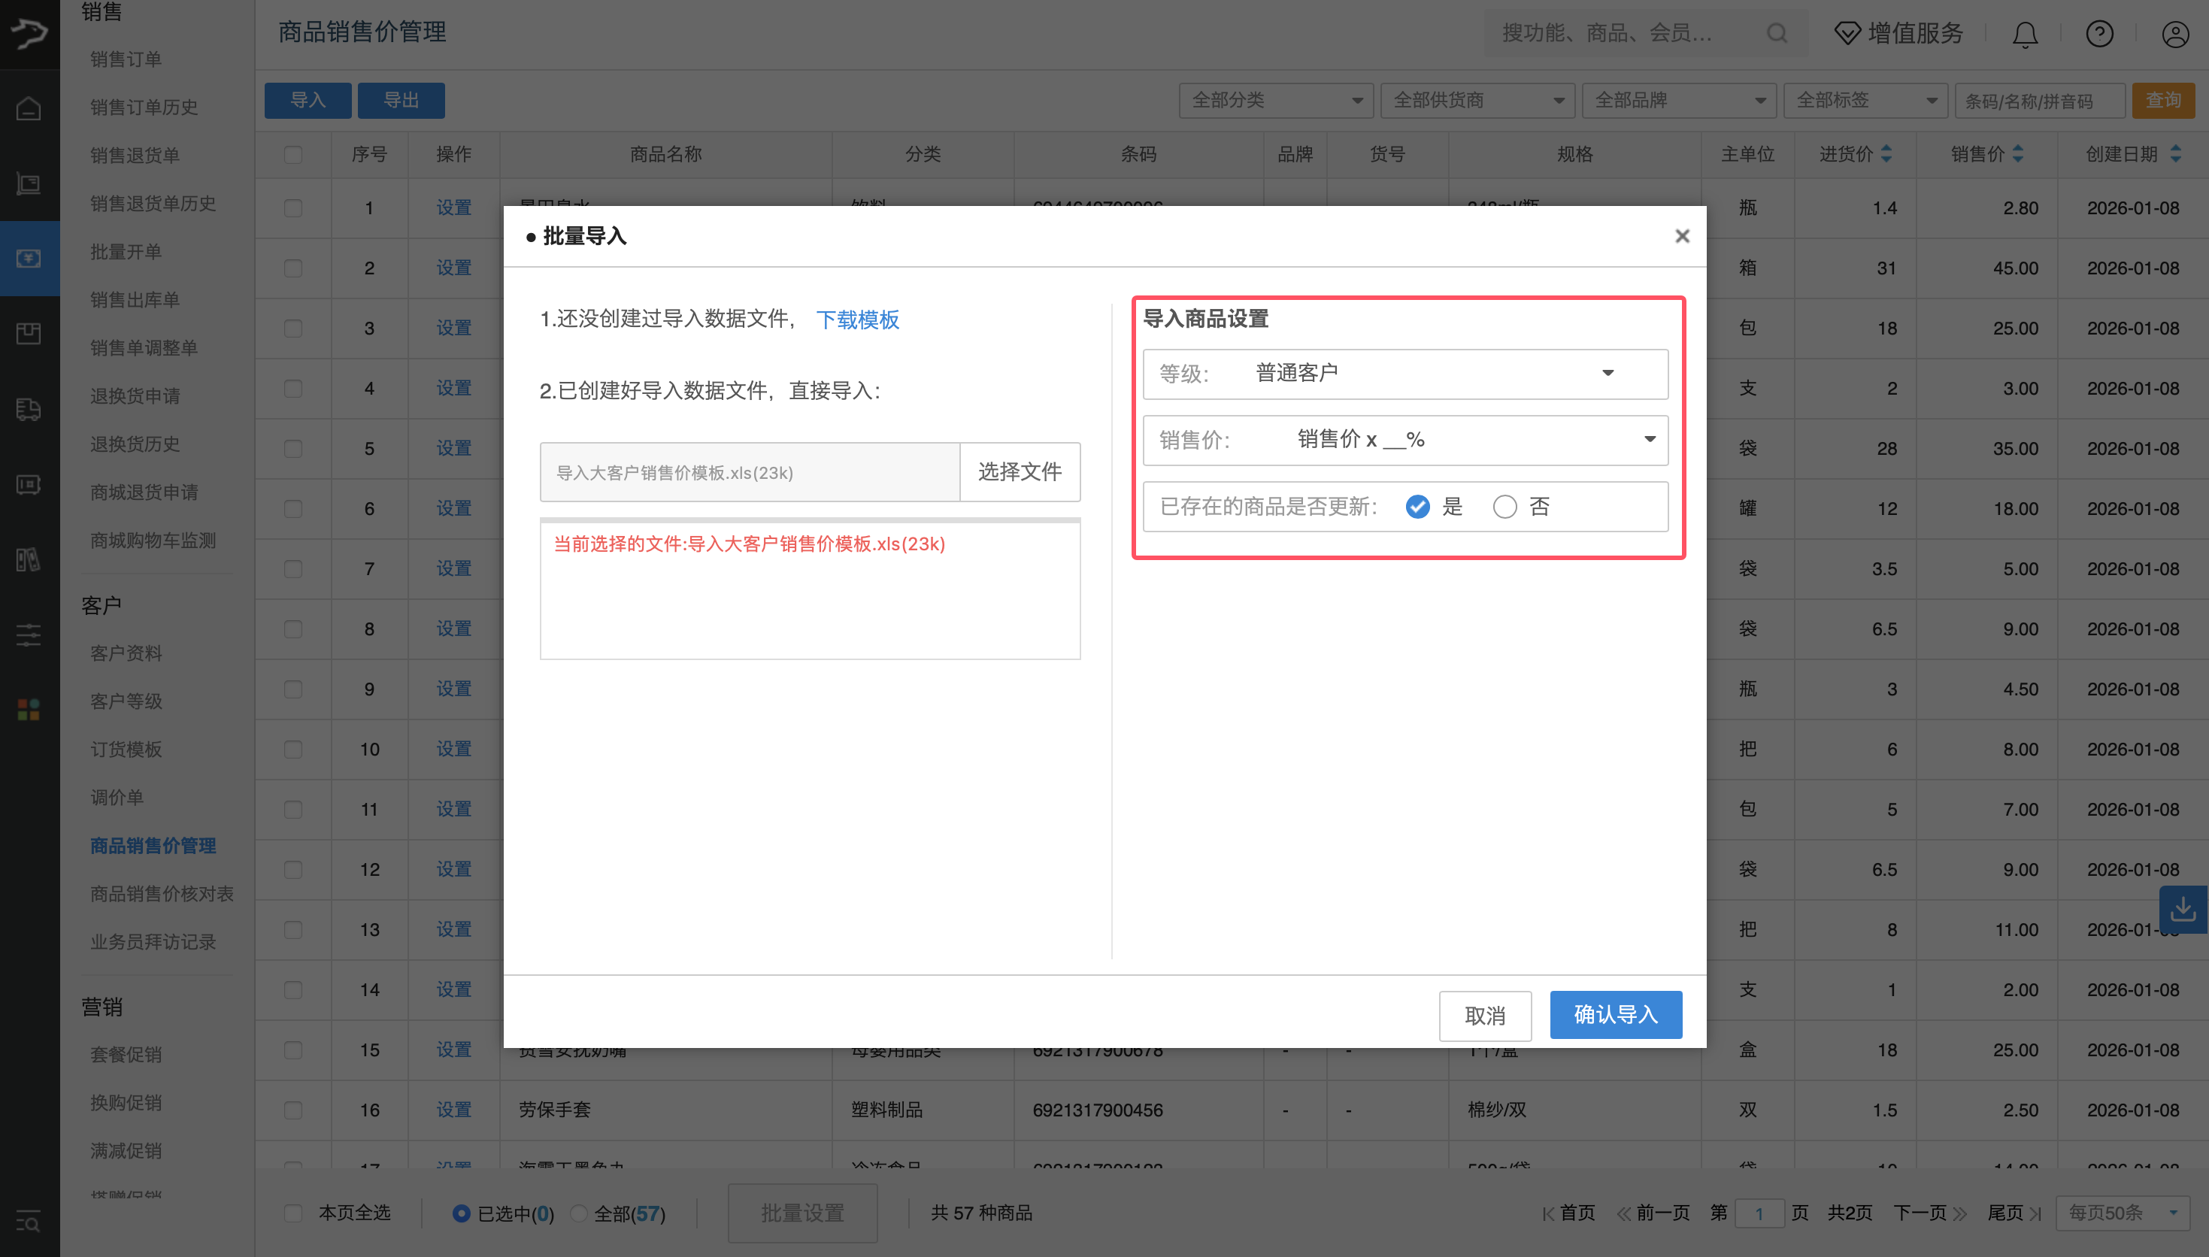
Task: Open the search icon at the sidebar bottom
Action: pos(29,1223)
